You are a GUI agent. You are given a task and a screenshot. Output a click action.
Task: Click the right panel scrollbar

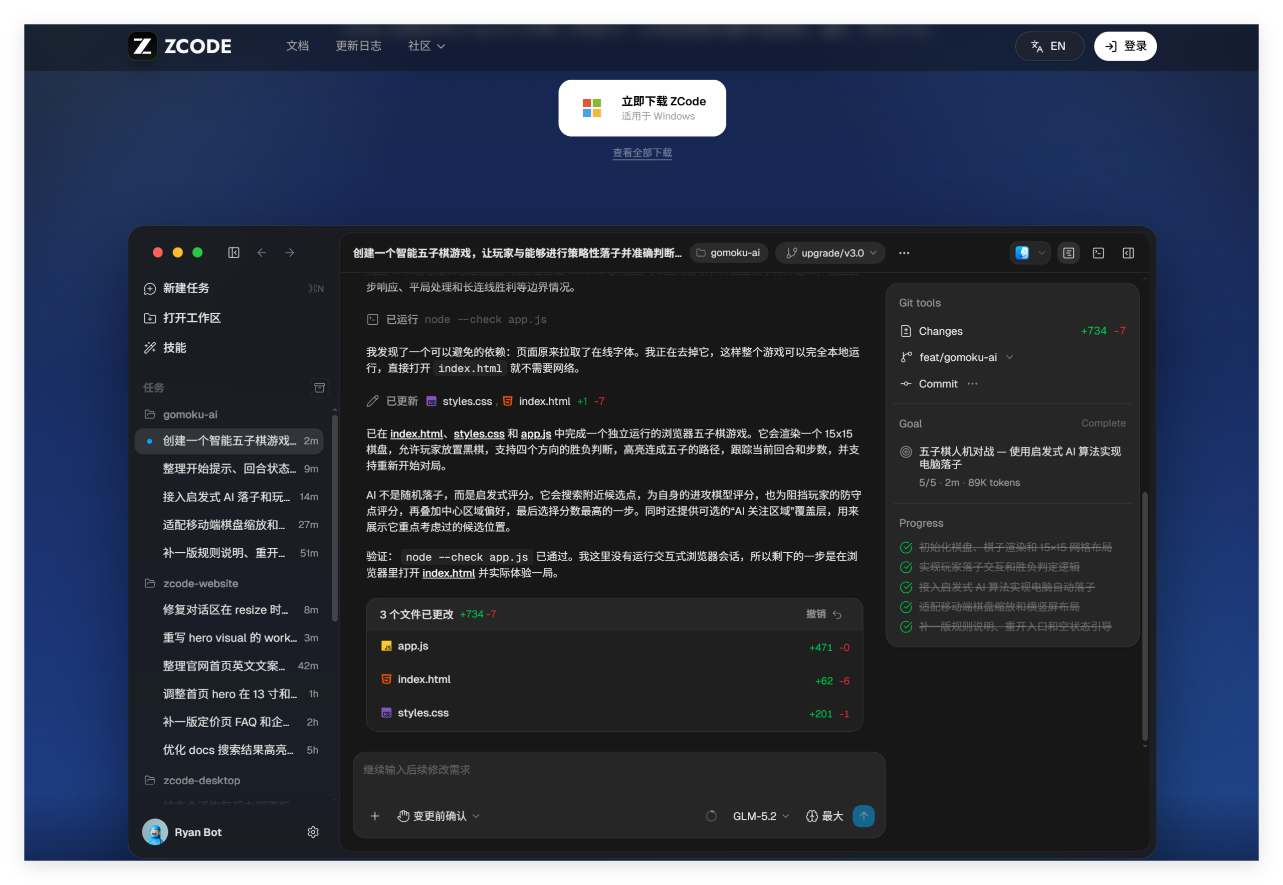[1144, 615]
